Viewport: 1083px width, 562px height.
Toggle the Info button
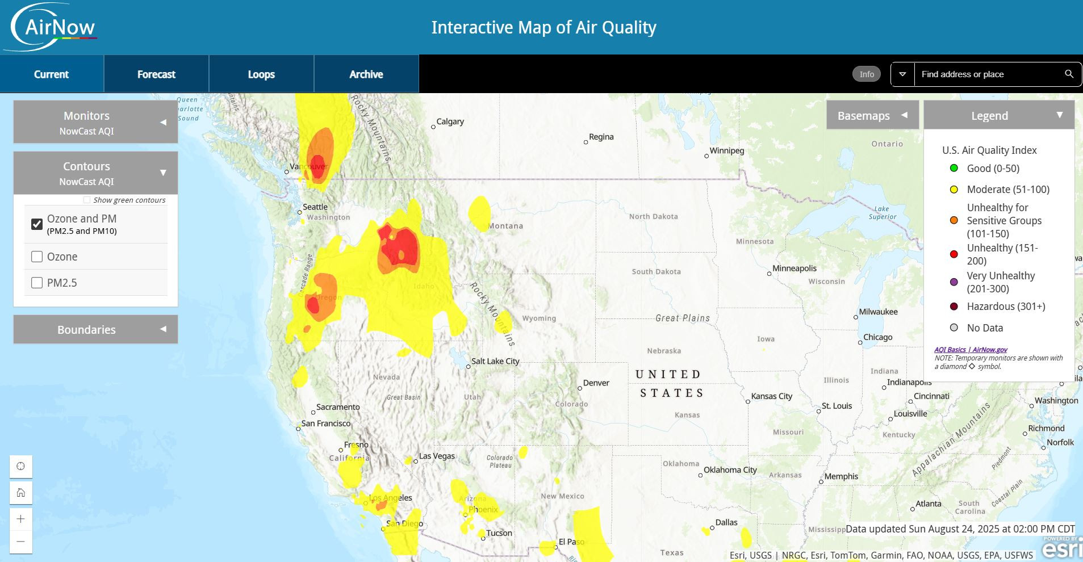coord(867,74)
